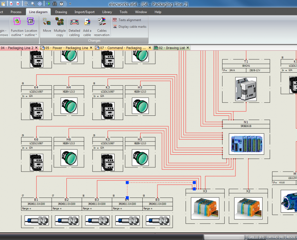The image size is (297, 240).
Task: Click the 4 kW motor power text
Action: coord(282,183)
